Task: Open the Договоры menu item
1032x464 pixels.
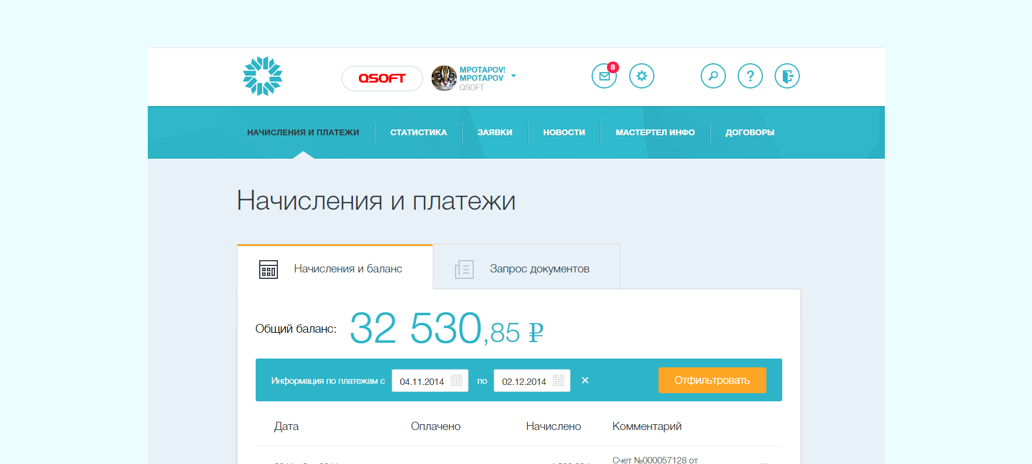Action: pos(750,132)
